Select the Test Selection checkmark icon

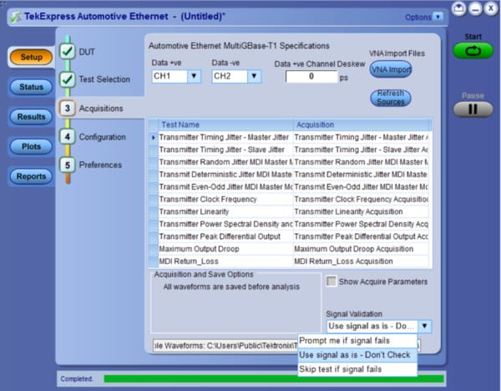point(68,79)
